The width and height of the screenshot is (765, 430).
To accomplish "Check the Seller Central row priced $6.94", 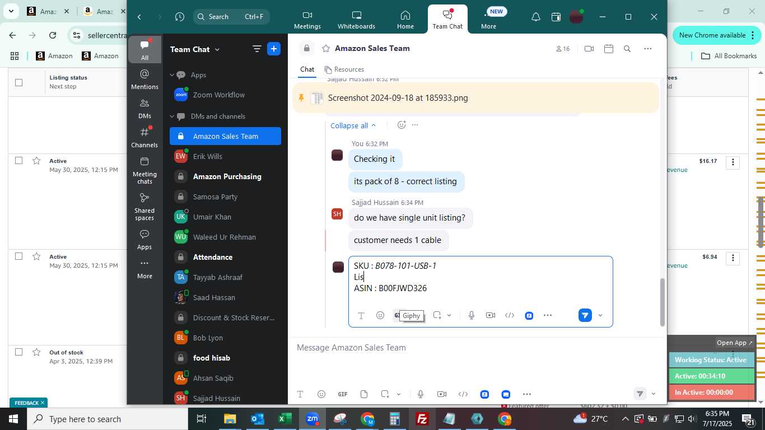I will [18, 256].
